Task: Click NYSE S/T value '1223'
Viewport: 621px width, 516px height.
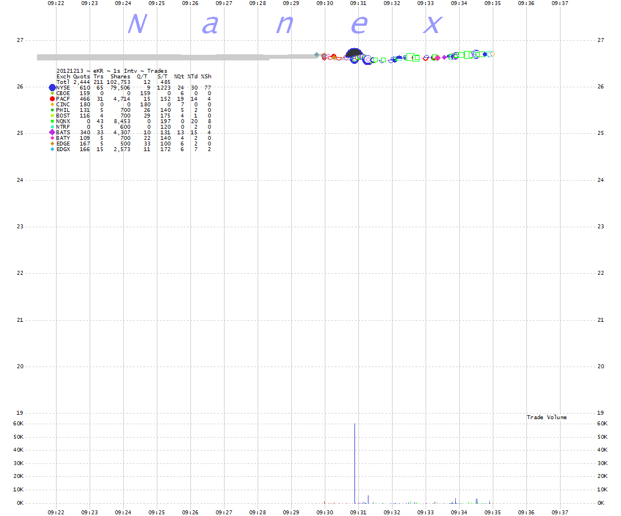Action: 164,87
